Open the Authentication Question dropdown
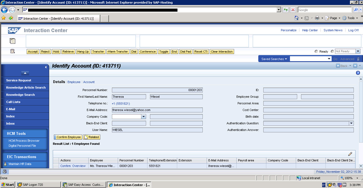 tap(351, 123)
